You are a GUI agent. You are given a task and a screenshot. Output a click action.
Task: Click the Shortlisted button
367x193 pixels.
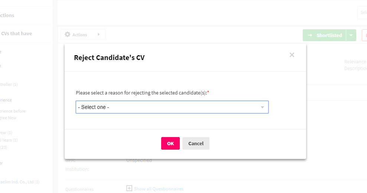324,35
